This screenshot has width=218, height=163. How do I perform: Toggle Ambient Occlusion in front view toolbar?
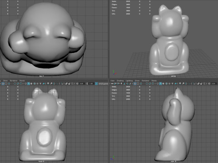click(48, 83)
